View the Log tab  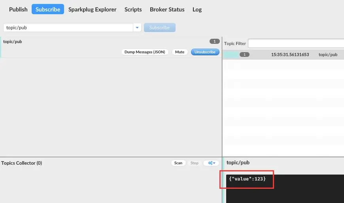(x=197, y=9)
